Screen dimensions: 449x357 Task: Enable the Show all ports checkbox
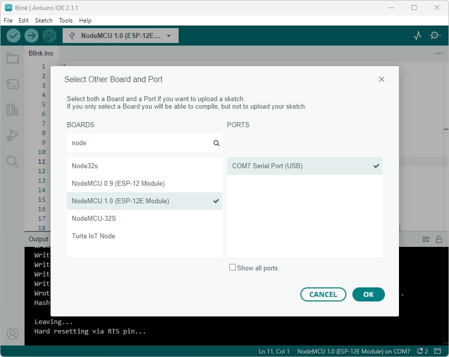click(x=233, y=267)
